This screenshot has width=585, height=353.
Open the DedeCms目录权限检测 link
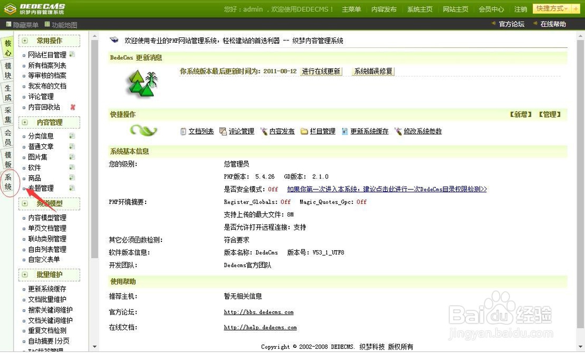387,189
